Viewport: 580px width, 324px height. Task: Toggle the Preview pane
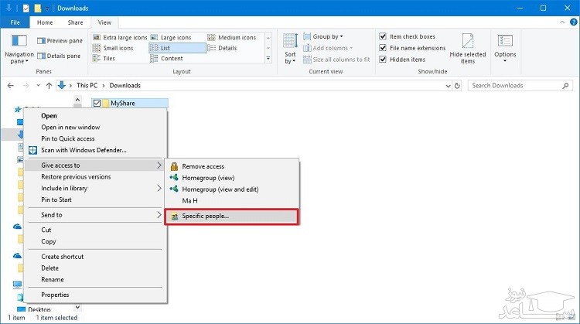pyautogui.click(x=61, y=40)
